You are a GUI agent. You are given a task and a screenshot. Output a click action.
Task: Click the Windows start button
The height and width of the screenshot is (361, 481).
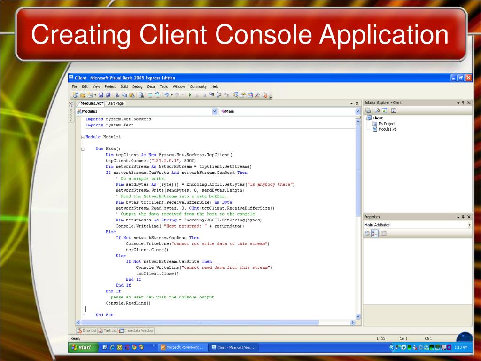coord(82,347)
